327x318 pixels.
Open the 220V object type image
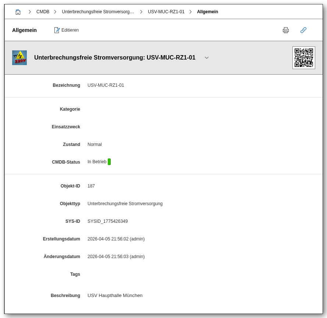pyautogui.click(x=19, y=58)
